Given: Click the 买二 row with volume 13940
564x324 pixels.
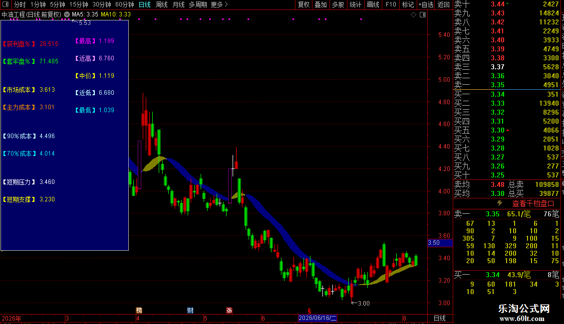Looking at the screenshot, I should (x=507, y=103).
